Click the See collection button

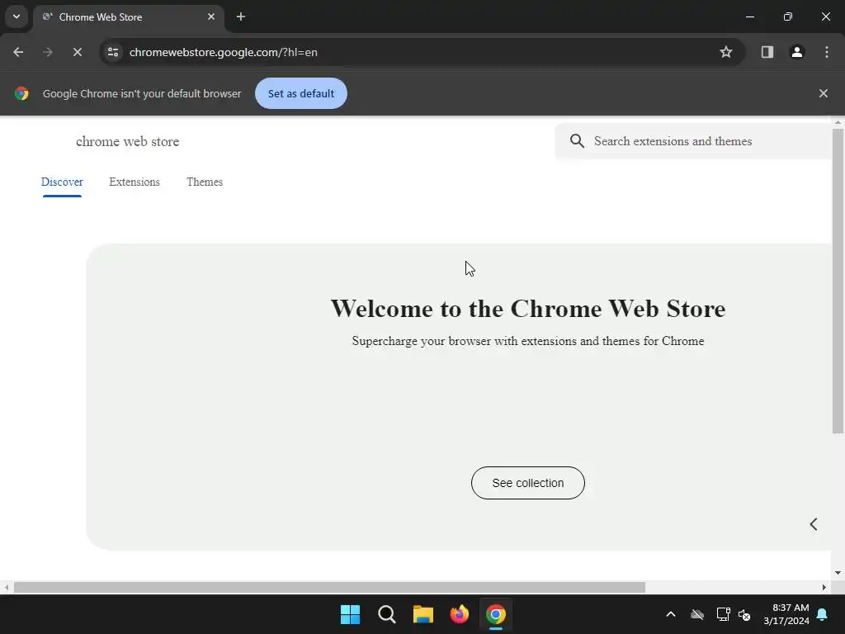click(528, 483)
